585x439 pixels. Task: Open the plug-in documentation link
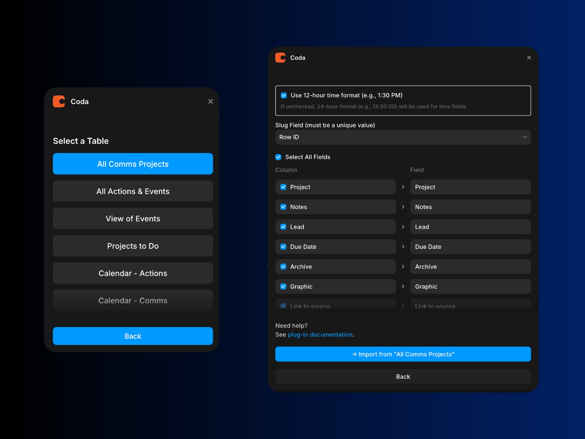[x=320, y=334]
